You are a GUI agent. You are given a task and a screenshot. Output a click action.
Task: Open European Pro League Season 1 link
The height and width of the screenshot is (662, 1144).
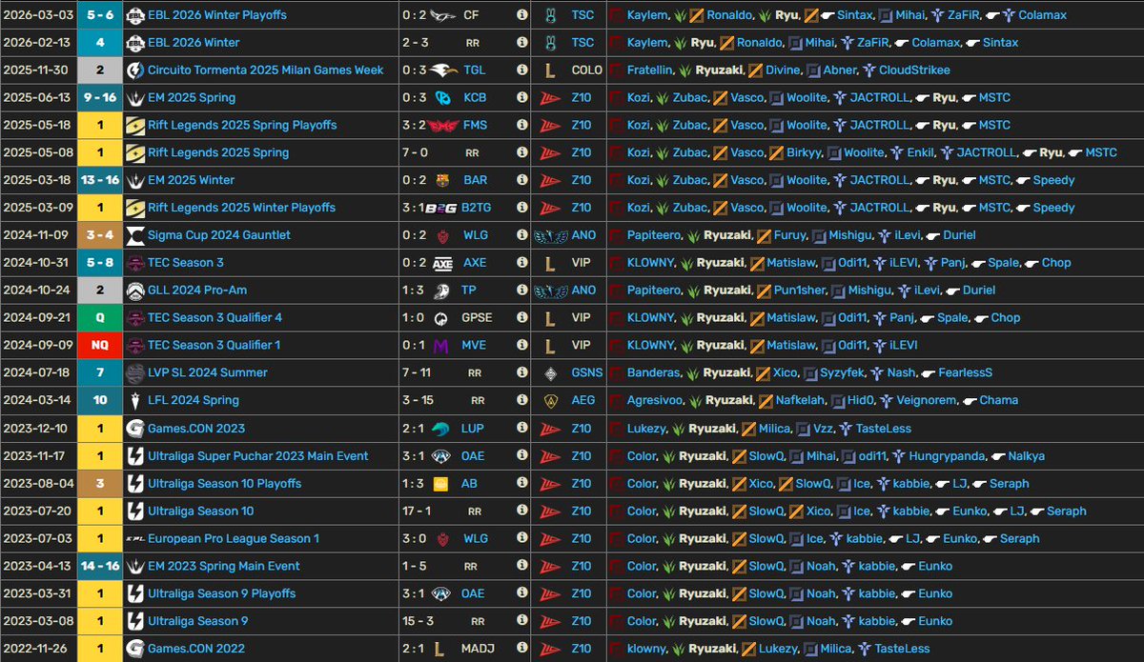point(234,539)
